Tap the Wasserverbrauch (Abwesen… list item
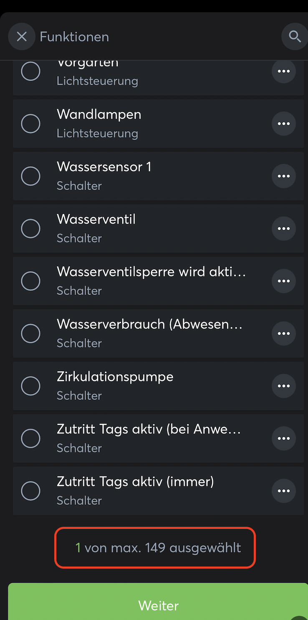This screenshot has height=620, width=308. click(149, 333)
